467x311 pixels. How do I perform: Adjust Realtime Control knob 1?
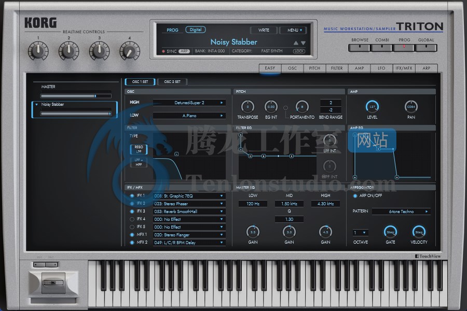[38, 51]
